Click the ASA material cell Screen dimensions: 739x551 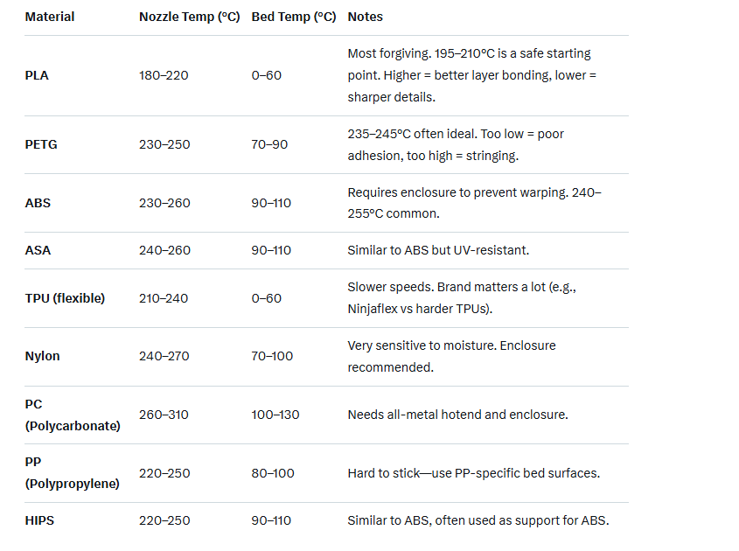[x=38, y=250]
